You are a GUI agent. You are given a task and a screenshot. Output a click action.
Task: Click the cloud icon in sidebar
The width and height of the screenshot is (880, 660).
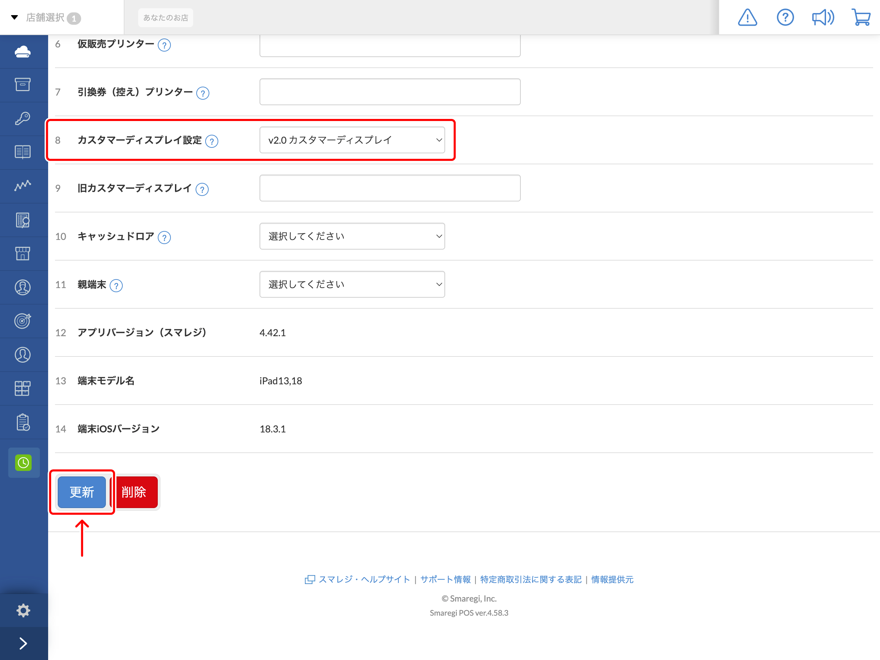pos(23,52)
